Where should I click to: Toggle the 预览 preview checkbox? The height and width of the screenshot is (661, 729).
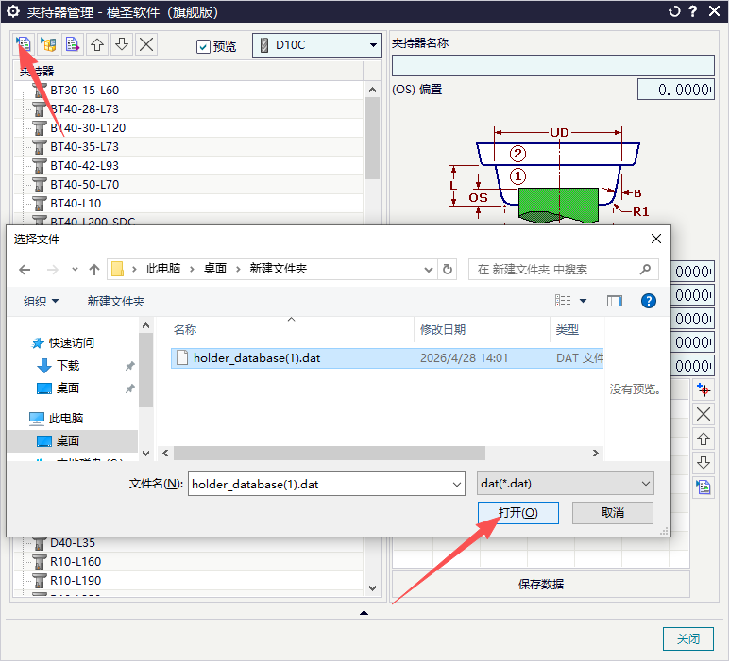pos(203,46)
